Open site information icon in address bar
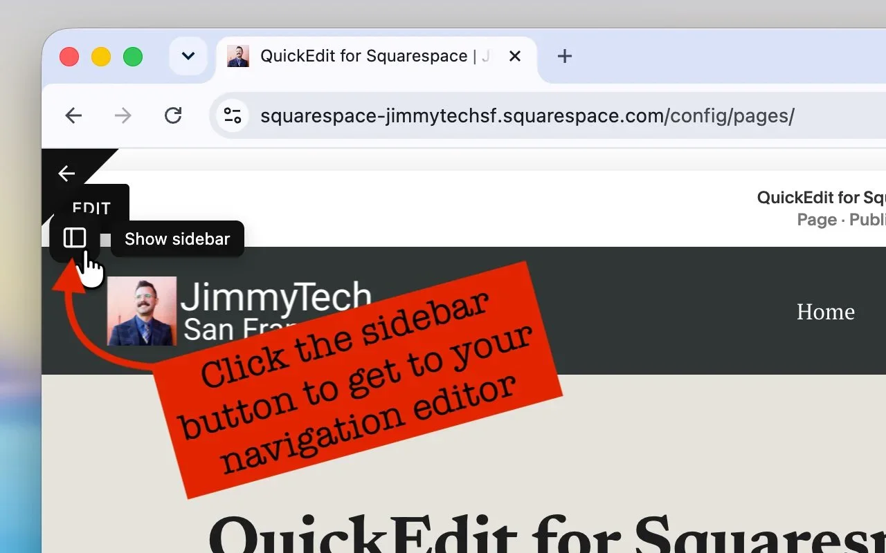 click(233, 116)
